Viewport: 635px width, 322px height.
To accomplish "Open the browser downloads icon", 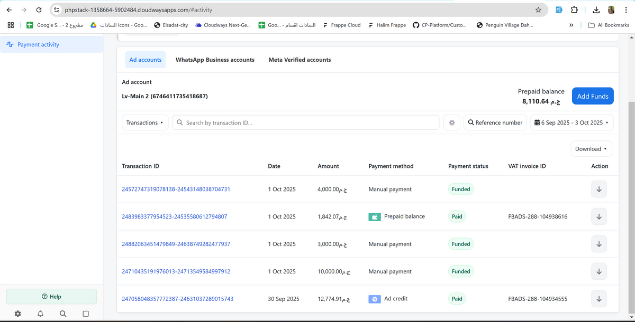I will pyautogui.click(x=596, y=10).
